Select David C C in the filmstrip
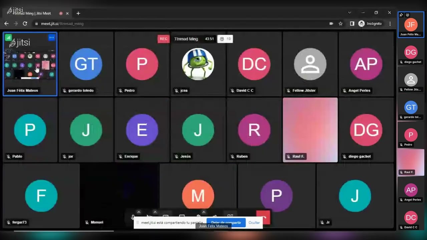427x240 pixels. (x=411, y=218)
